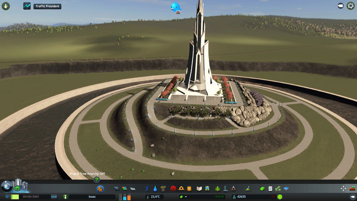Open the Traffic President graph icon
The height and width of the screenshot is (201, 357).
pyautogui.click(x=27, y=6)
